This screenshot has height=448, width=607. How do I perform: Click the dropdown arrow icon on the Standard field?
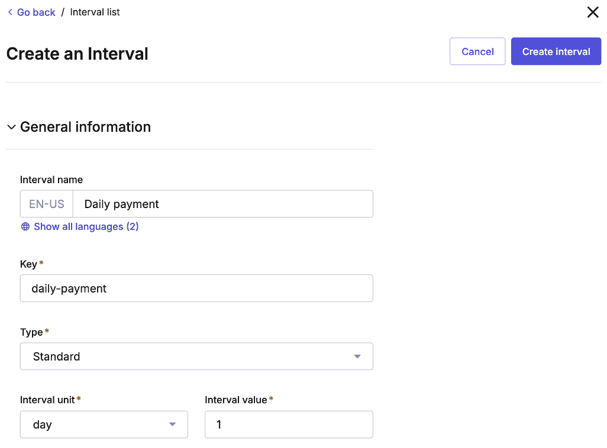(x=357, y=356)
